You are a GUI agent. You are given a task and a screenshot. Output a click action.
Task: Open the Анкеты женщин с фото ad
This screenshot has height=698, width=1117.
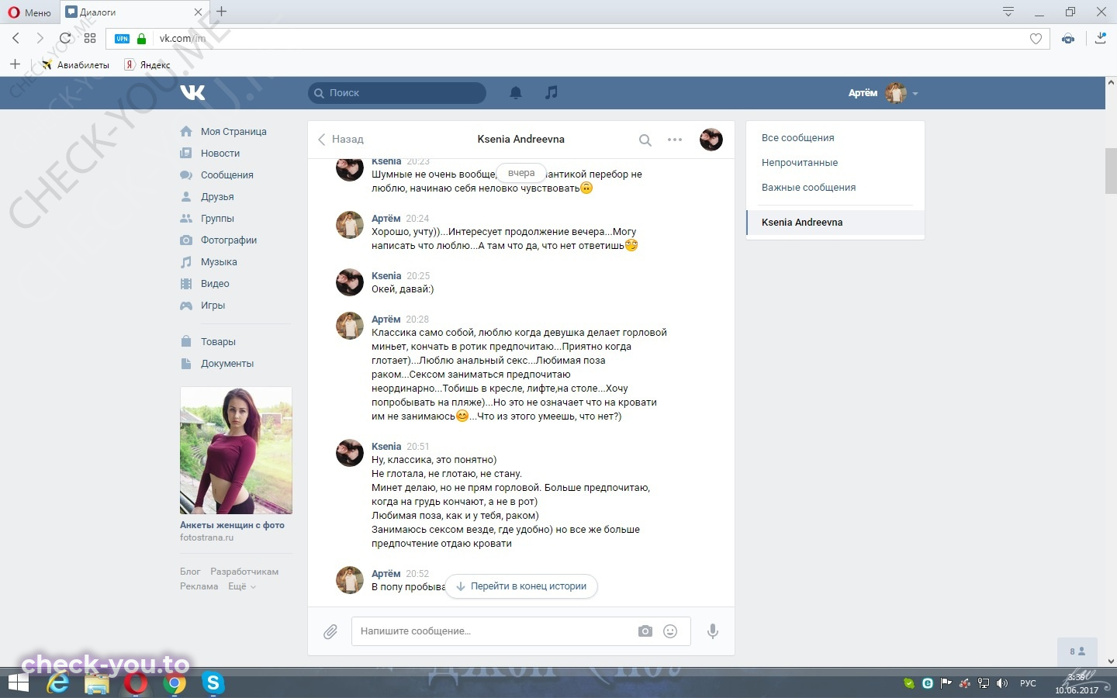236,465
